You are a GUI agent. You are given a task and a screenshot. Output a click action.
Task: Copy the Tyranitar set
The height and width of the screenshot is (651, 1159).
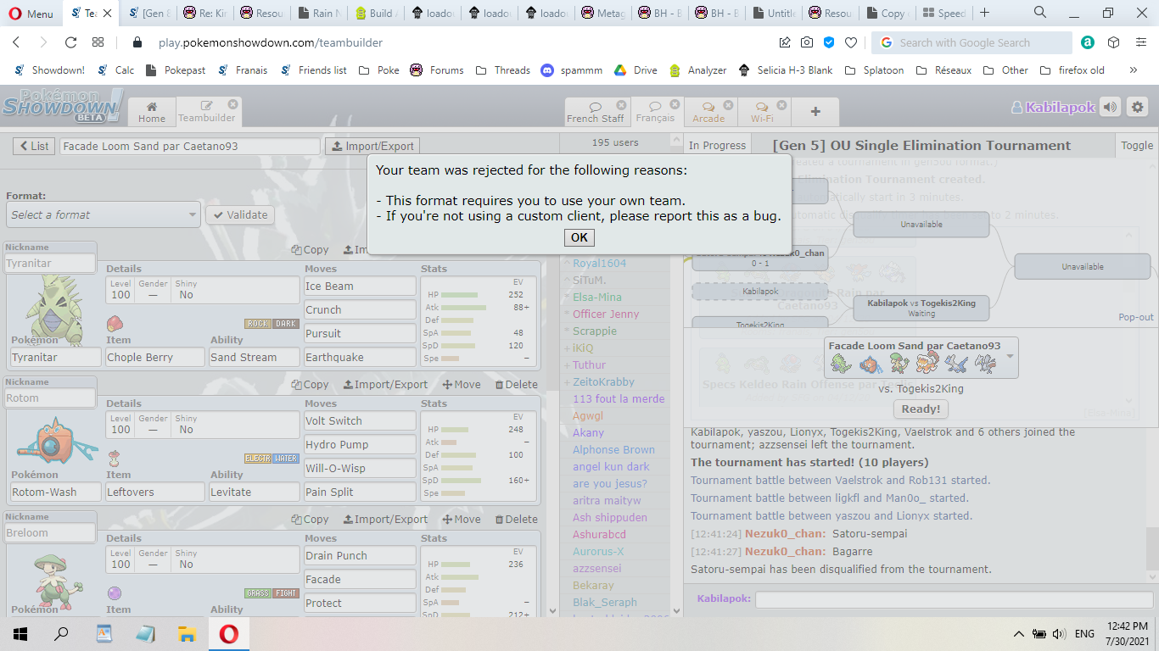pyautogui.click(x=310, y=250)
